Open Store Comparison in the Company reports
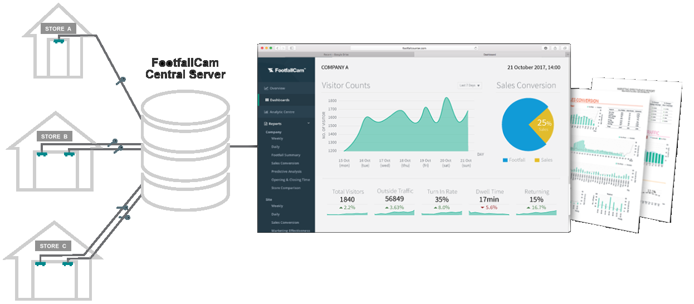Viewport: 694px width, 304px height. pos(287,188)
